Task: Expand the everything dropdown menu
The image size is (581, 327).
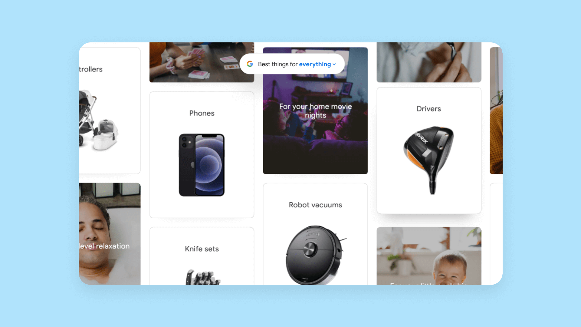Action: click(317, 64)
